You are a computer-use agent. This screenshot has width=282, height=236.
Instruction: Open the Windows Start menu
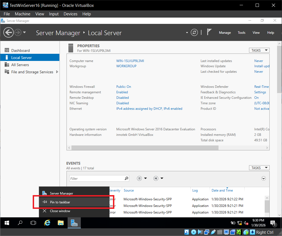[7, 223]
